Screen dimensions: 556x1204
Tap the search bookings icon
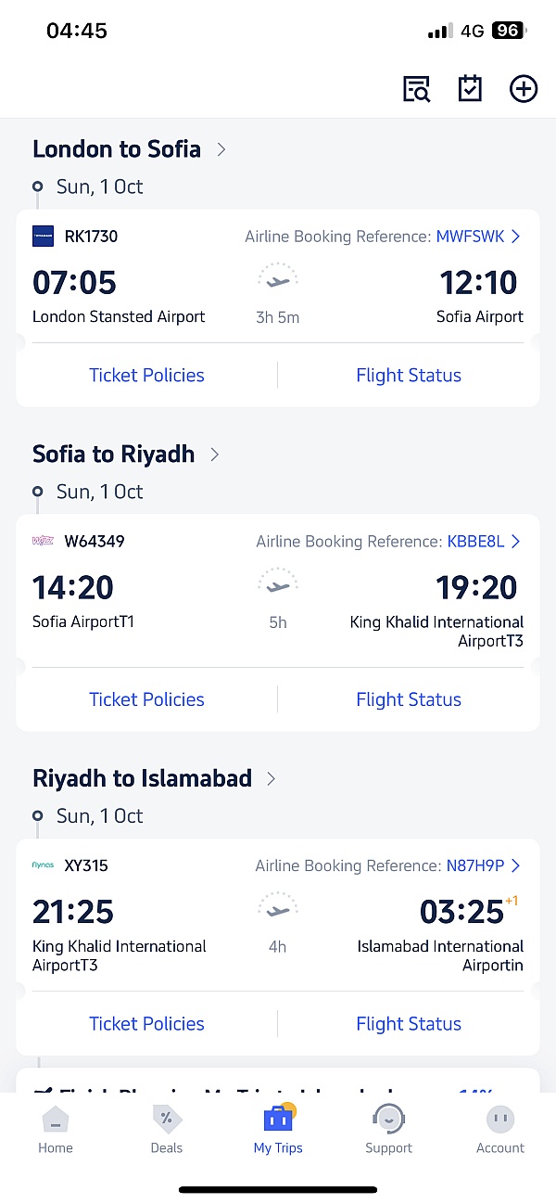417,89
